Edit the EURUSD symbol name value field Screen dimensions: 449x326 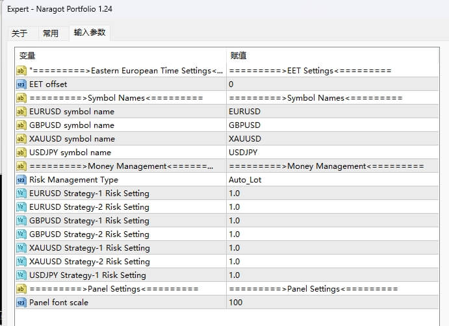click(333, 111)
